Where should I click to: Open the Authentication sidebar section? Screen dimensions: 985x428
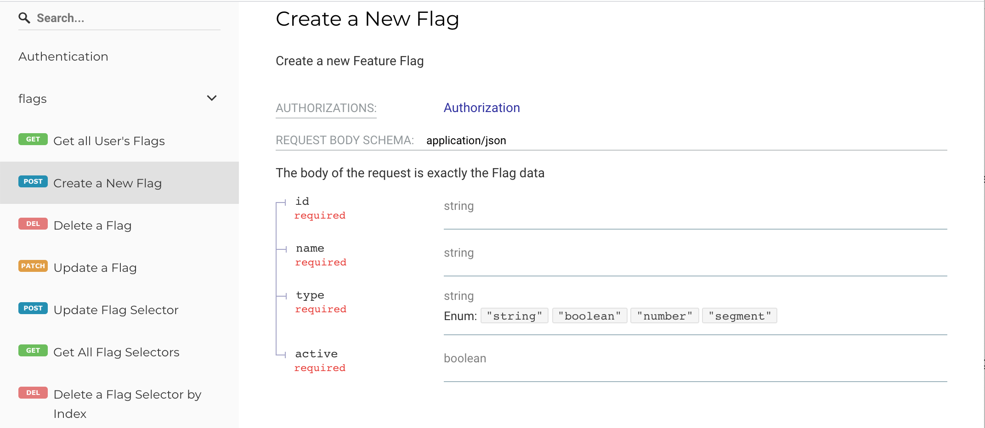coord(63,56)
